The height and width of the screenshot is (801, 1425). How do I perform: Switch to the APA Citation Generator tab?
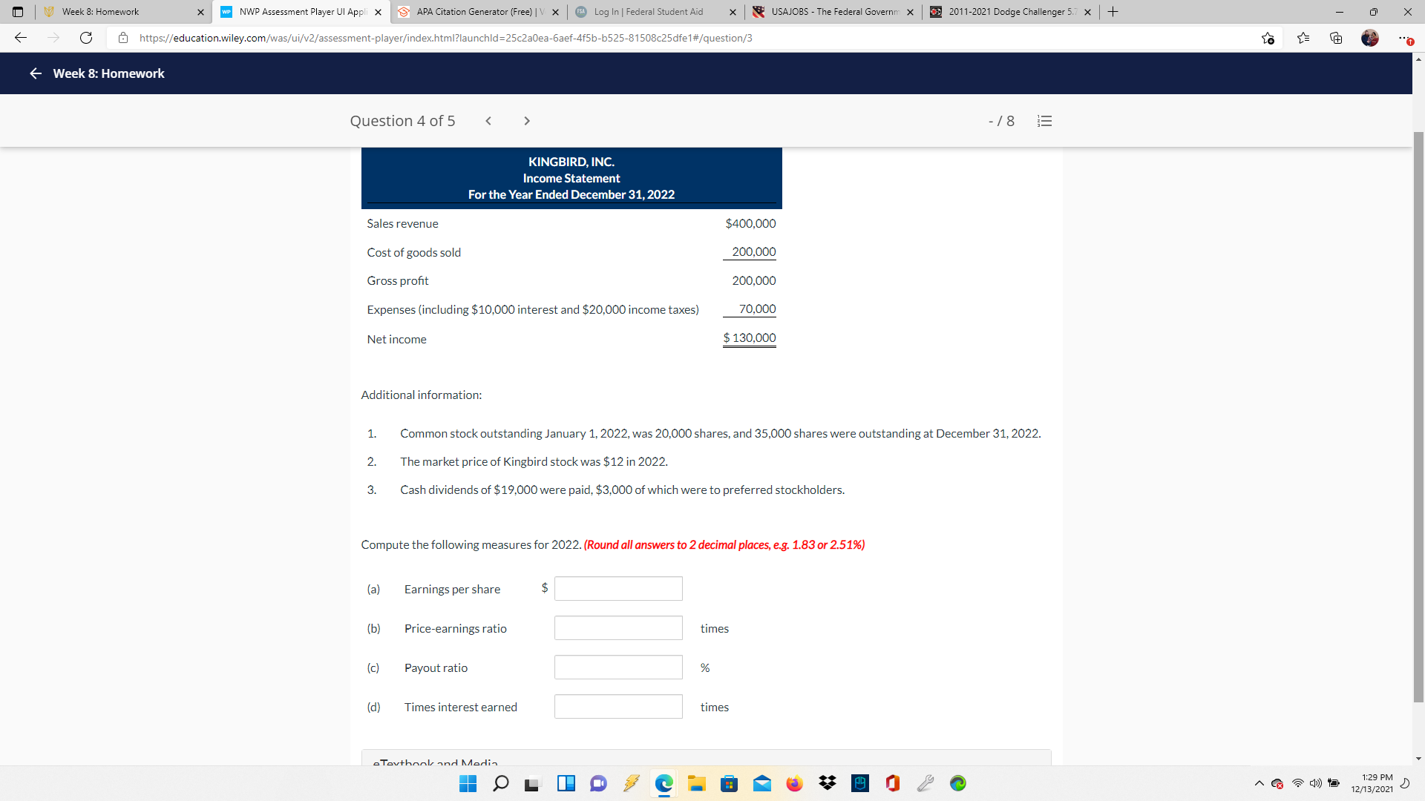[x=475, y=12]
